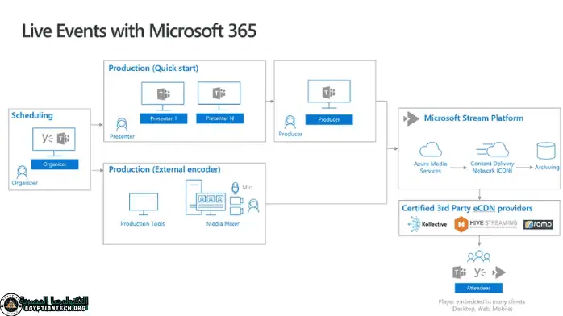Viewport: 563px width, 316px height.
Task: Click the Producer Teams monitor icon
Action: (329, 94)
